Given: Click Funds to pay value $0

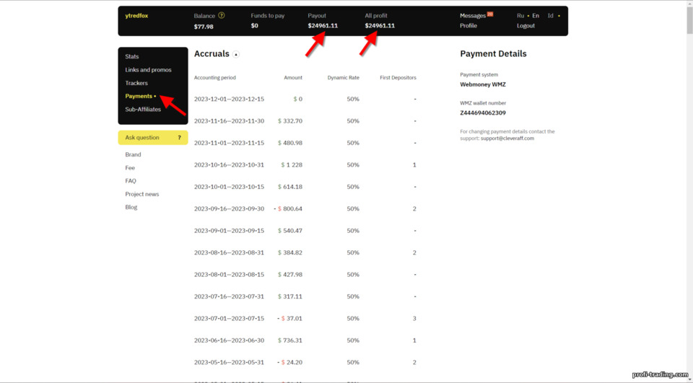Looking at the screenshot, I should 255,26.
